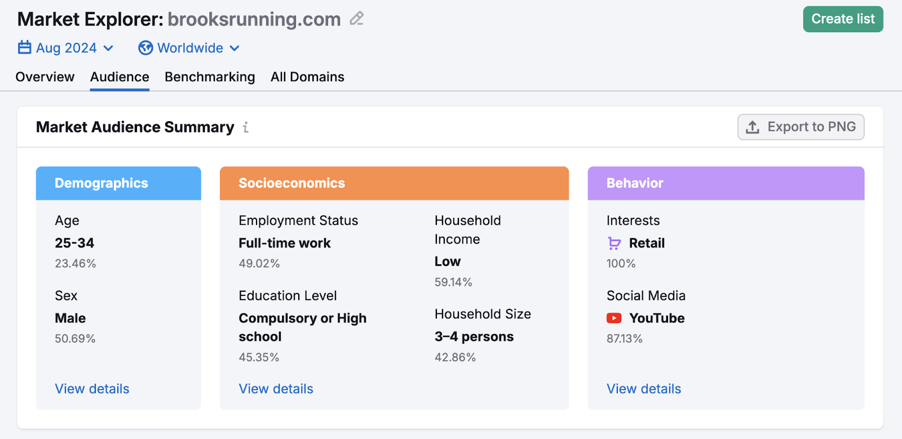Click the 'Education Level' label

(x=288, y=296)
